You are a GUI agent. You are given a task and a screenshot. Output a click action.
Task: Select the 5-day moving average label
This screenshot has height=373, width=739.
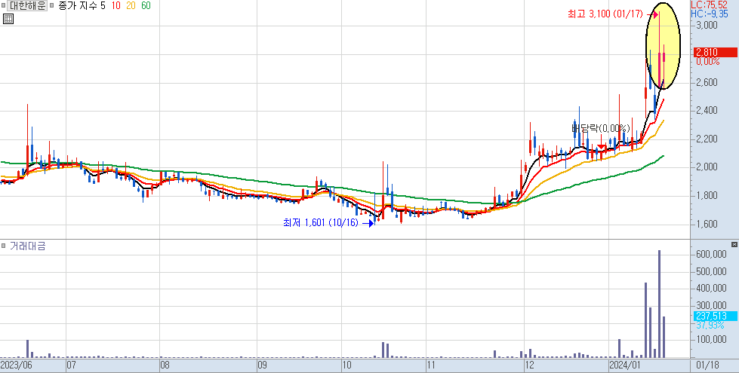tap(103, 6)
